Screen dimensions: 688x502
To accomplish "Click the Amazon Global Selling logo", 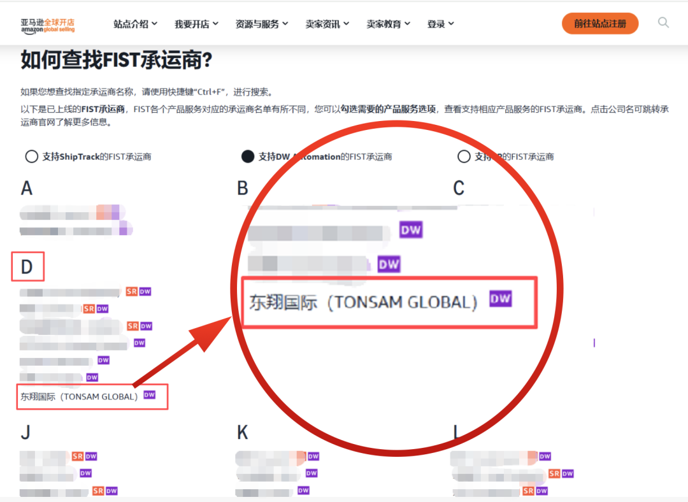I will (x=48, y=25).
